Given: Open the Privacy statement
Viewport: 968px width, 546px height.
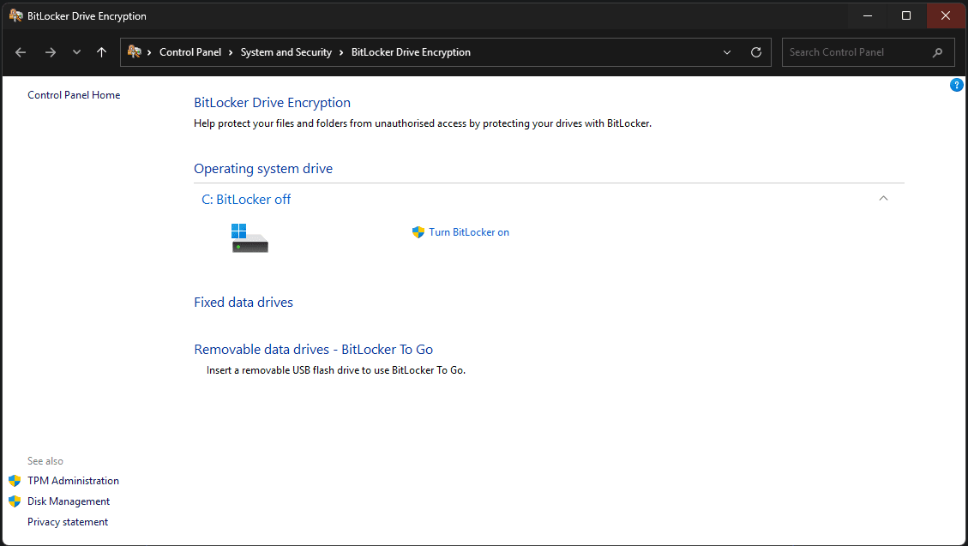Looking at the screenshot, I should (68, 522).
